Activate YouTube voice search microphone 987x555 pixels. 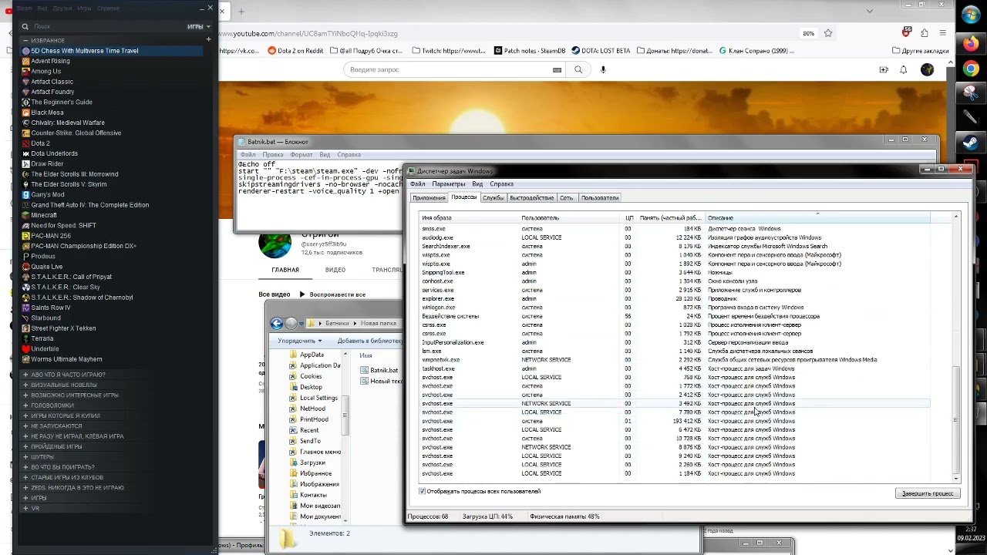coord(603,69)
